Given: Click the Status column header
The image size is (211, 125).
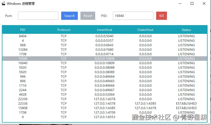Looking at the screenshot, I should tap(186, 30).
